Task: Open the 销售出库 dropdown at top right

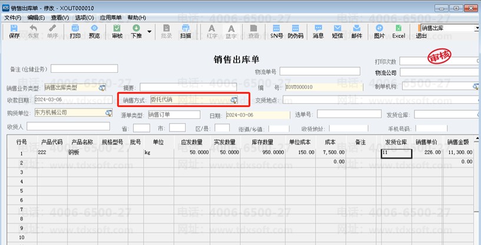Action: [477, 28]
